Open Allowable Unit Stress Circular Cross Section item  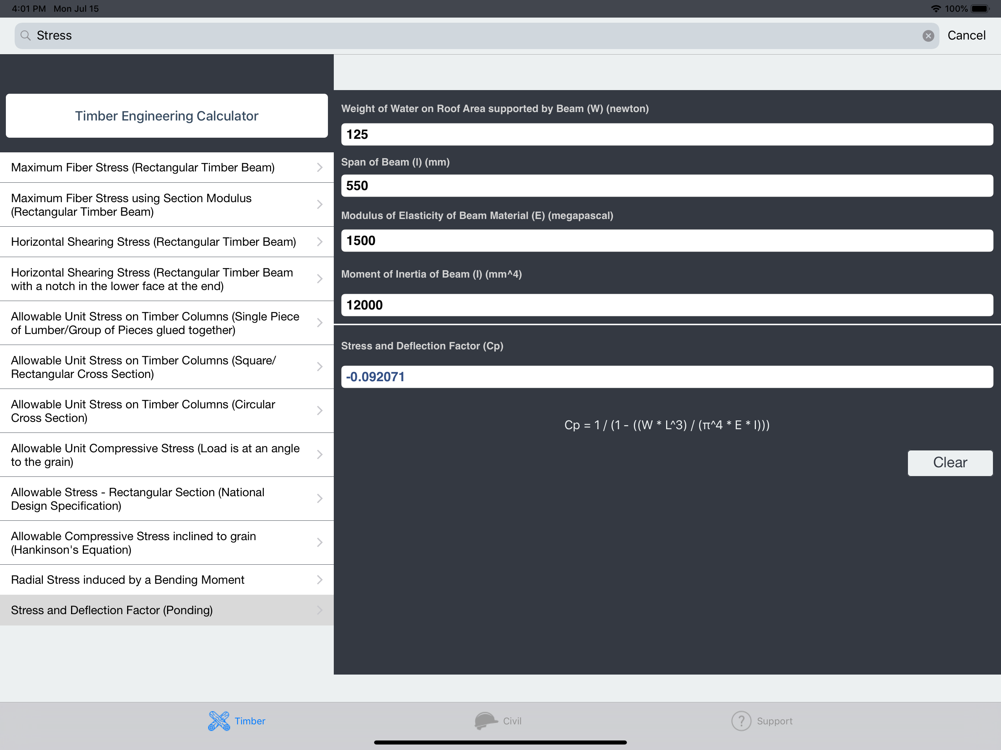pos(154,411)
